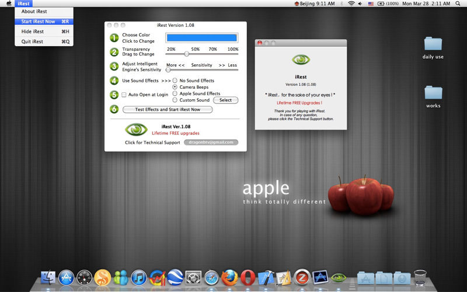
Task: Open the red Z app in dock
Action: 302,277
